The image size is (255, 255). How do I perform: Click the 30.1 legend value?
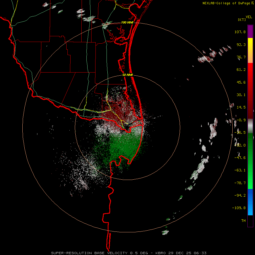[x=241, y=95]
